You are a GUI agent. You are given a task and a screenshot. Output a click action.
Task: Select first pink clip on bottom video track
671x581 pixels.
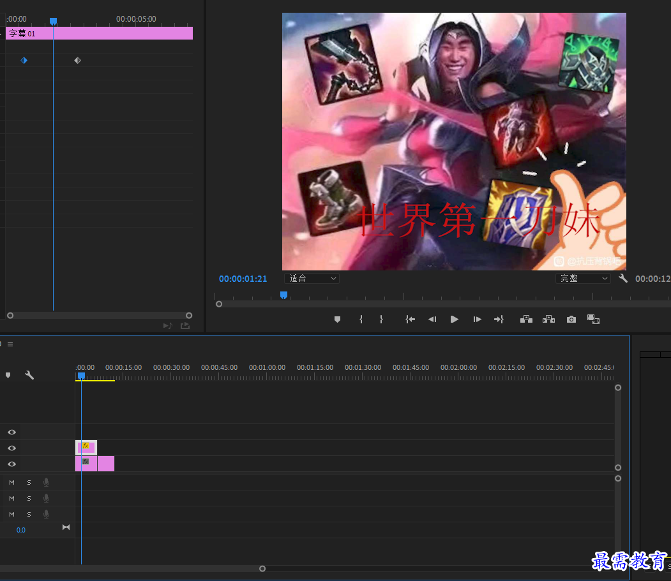[x=86, y=464]
